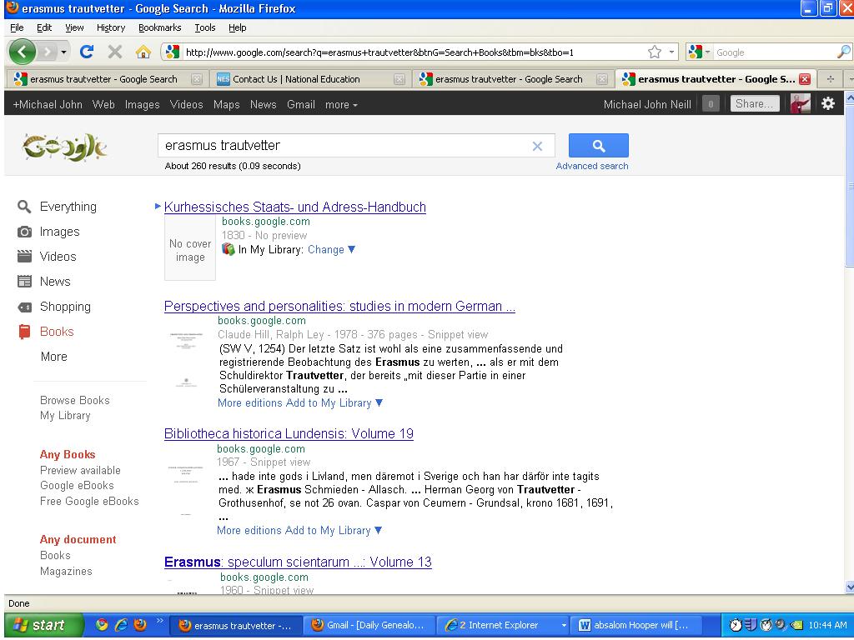Screen dimensions: 854x640
Task: Open Perspectives and personalities result link
Action: [x=339, y=307]
